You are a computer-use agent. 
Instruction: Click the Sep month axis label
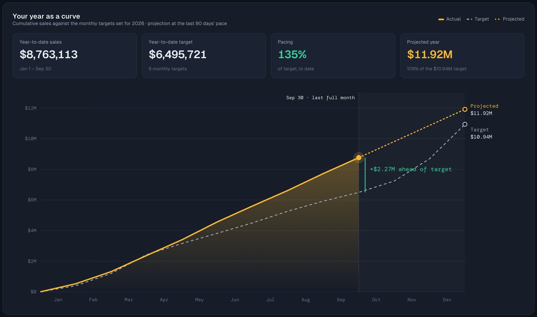[x=341, y=300]
